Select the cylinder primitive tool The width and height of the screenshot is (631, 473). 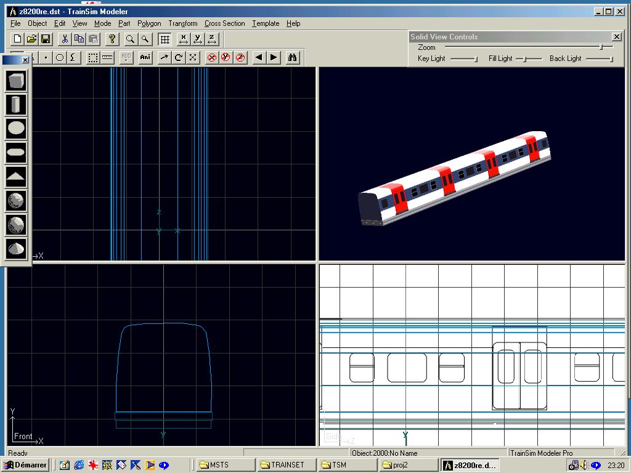coord(16,105)
